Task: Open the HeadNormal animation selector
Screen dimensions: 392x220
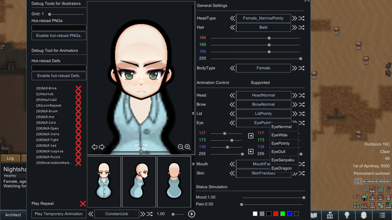Action: pos(263,95)
